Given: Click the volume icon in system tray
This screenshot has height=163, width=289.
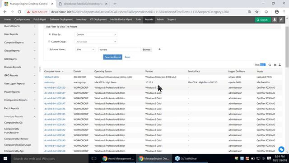Looking at the screenshot, I should click(263, 158).
